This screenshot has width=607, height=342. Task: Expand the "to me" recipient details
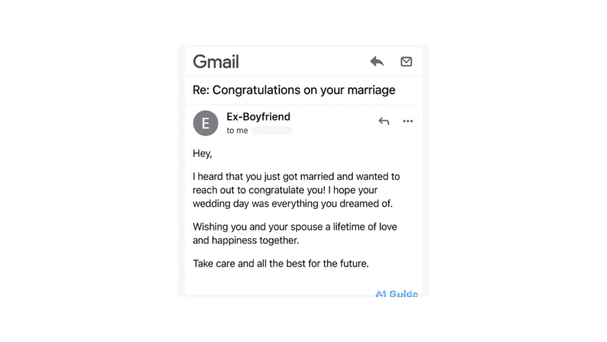(237, 130)
